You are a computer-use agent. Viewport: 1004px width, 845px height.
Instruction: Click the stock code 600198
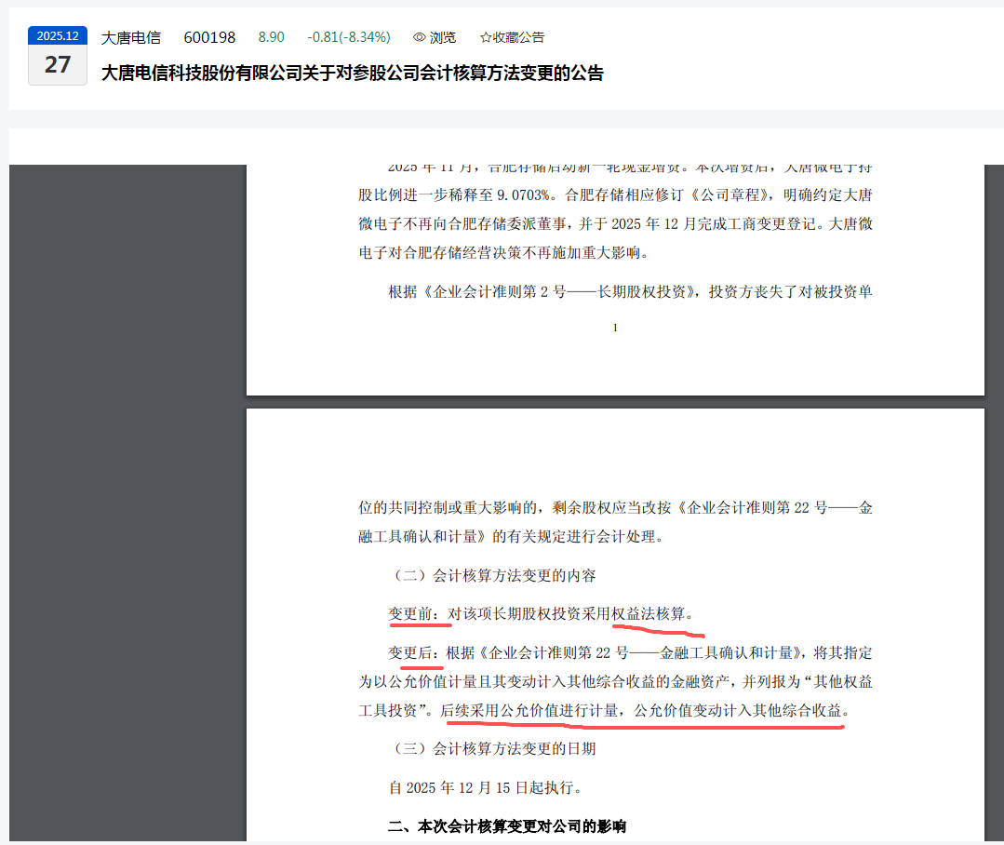(x=209, y=37)
